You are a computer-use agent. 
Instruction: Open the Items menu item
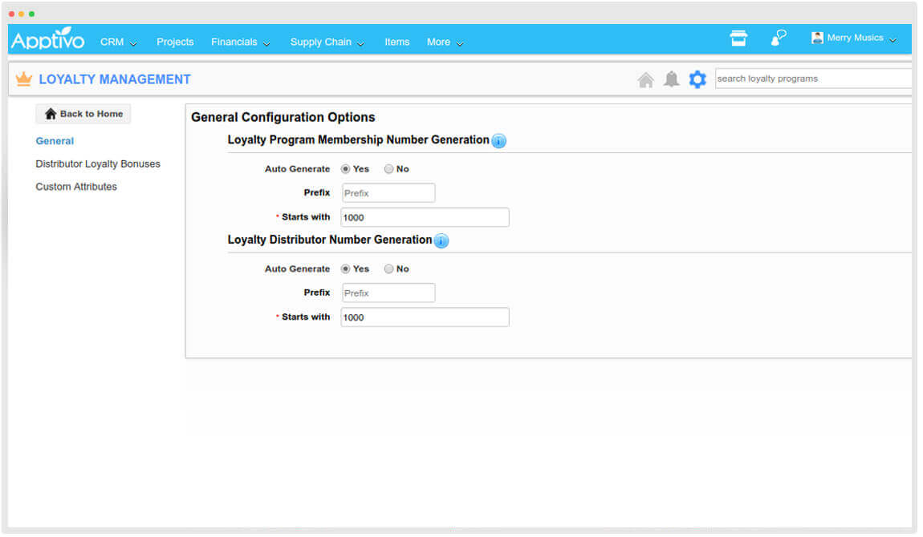tap(396, 42)
